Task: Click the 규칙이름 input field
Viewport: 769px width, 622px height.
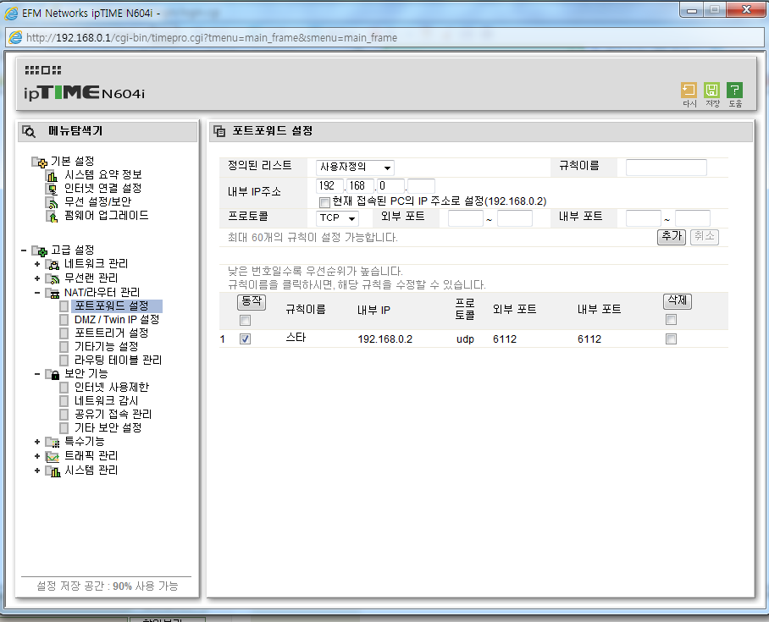Action: pyautogui.click(x=666, y=168)
